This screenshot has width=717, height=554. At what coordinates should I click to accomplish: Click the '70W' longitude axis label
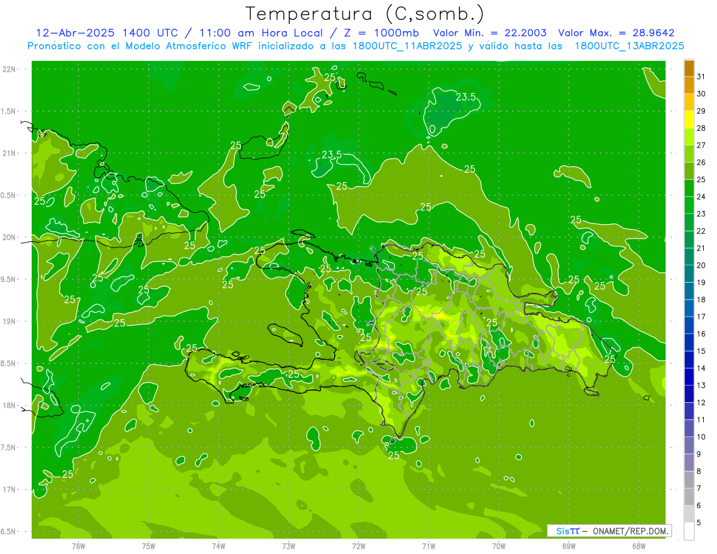tap(499, 546)
